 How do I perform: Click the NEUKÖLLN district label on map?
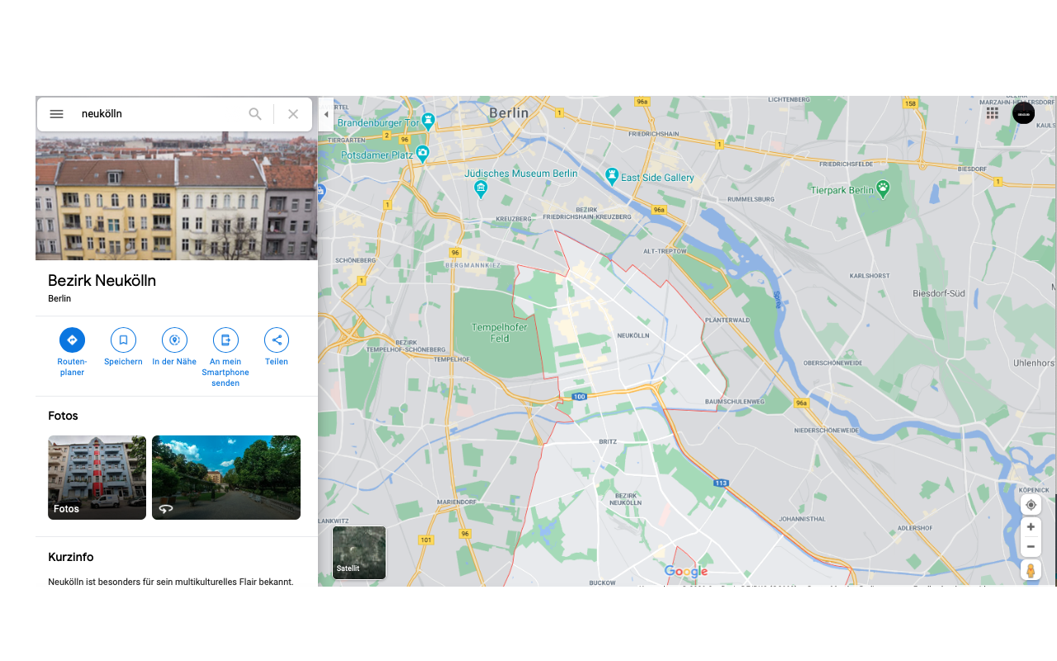pyautogui.click(x=633, y=335)
